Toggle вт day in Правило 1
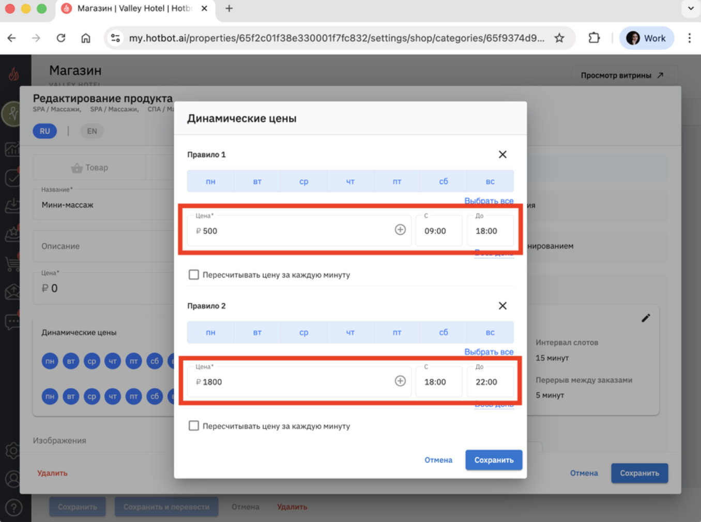Viewport: 701px width, 522px height. click(257, 181)
